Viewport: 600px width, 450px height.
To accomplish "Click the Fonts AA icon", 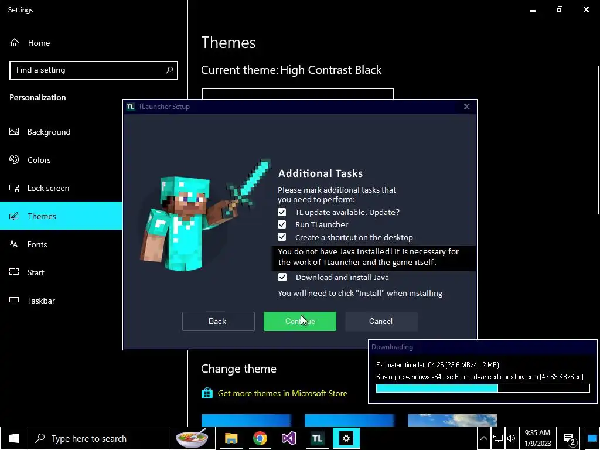I will [14, 244].
